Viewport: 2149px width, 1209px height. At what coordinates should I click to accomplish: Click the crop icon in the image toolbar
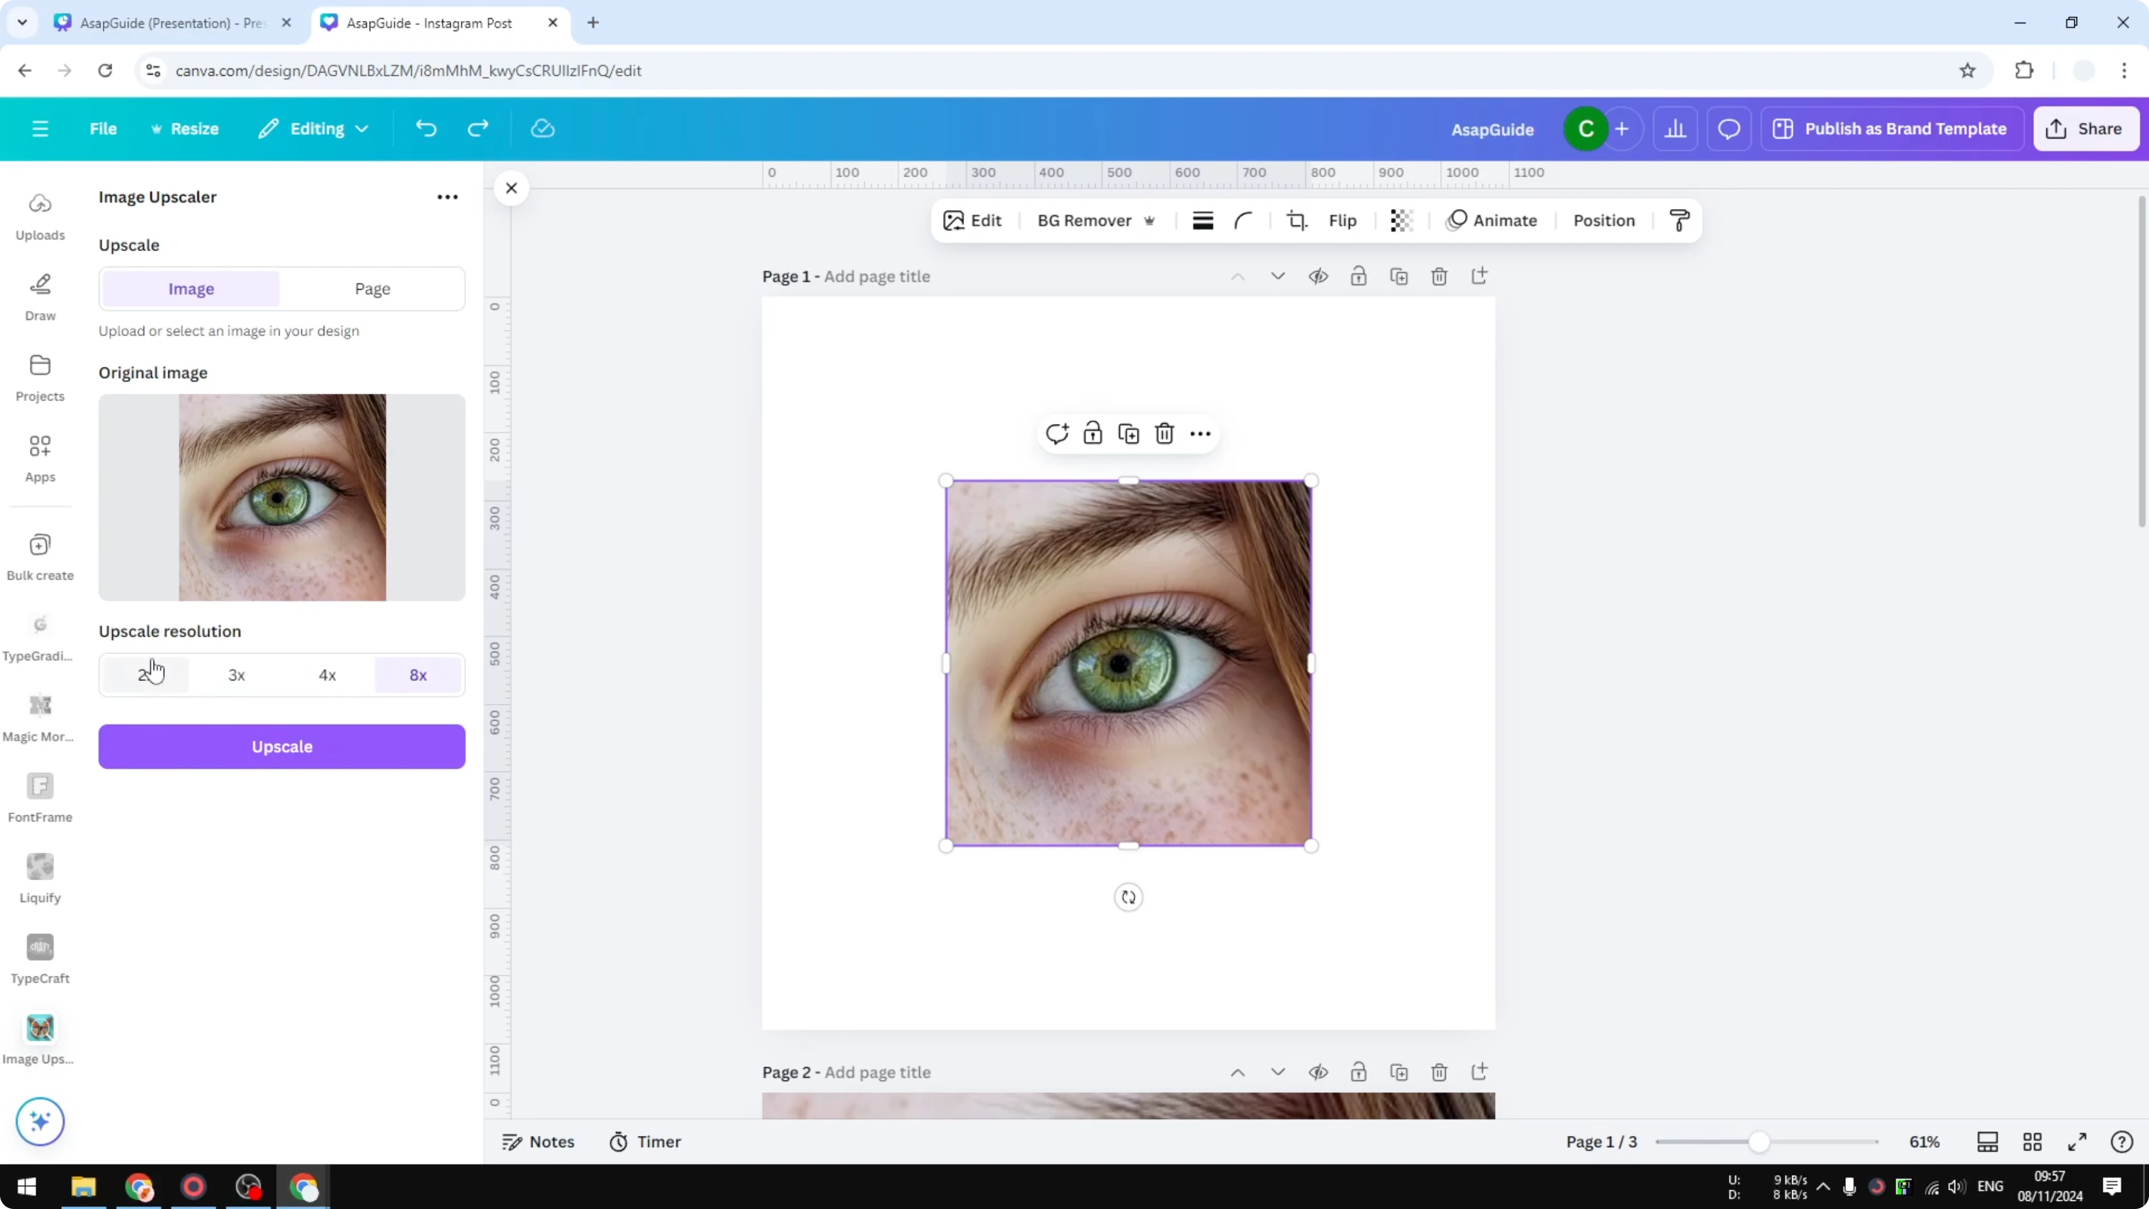click(1296, 220)
